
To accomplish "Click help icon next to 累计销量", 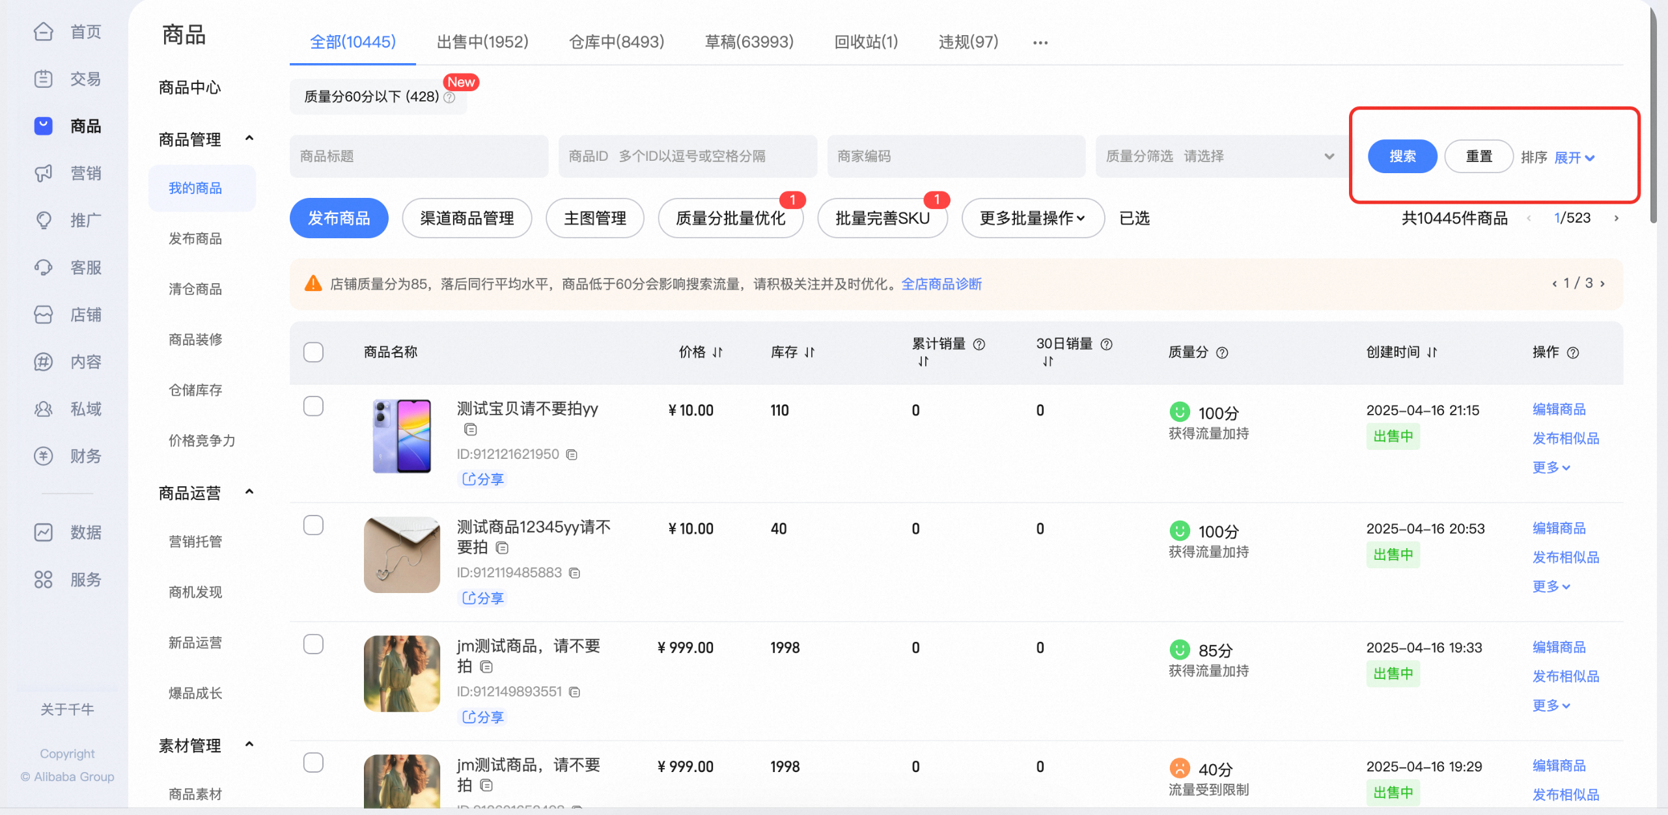I will (x=979, y=344).
